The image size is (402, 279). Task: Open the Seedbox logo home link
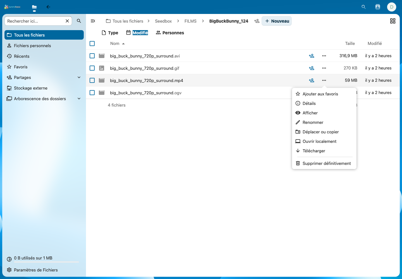pos(12,7)
